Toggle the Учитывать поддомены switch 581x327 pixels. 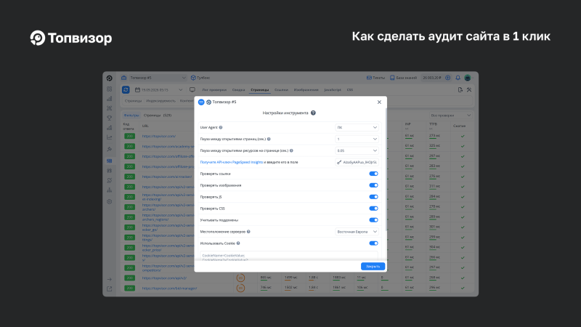click(373, 220)
